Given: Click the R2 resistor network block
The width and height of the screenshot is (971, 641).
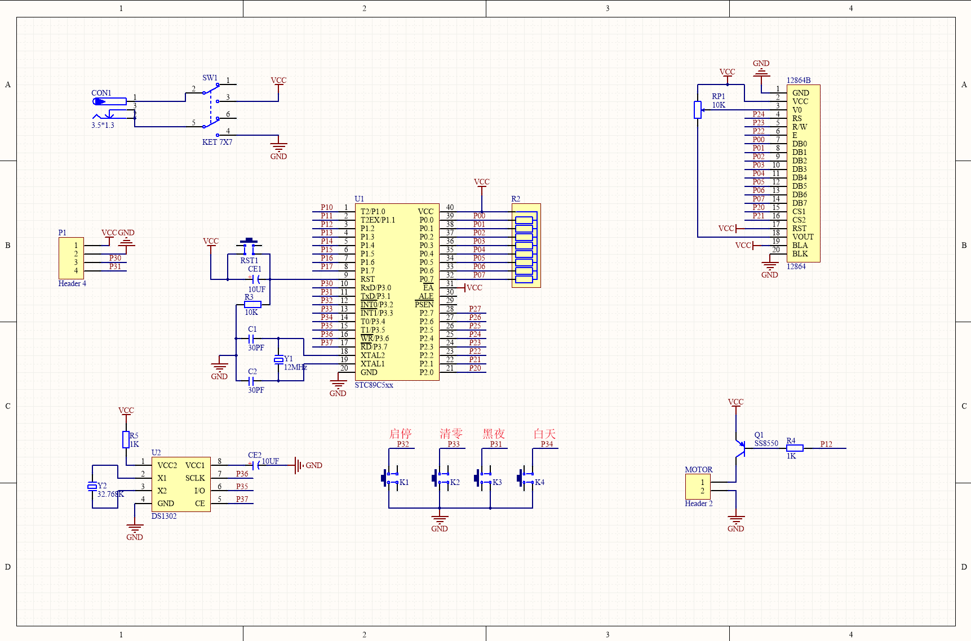Looking at the screenshot, I should pyautogui.click(x=526, y=246).
